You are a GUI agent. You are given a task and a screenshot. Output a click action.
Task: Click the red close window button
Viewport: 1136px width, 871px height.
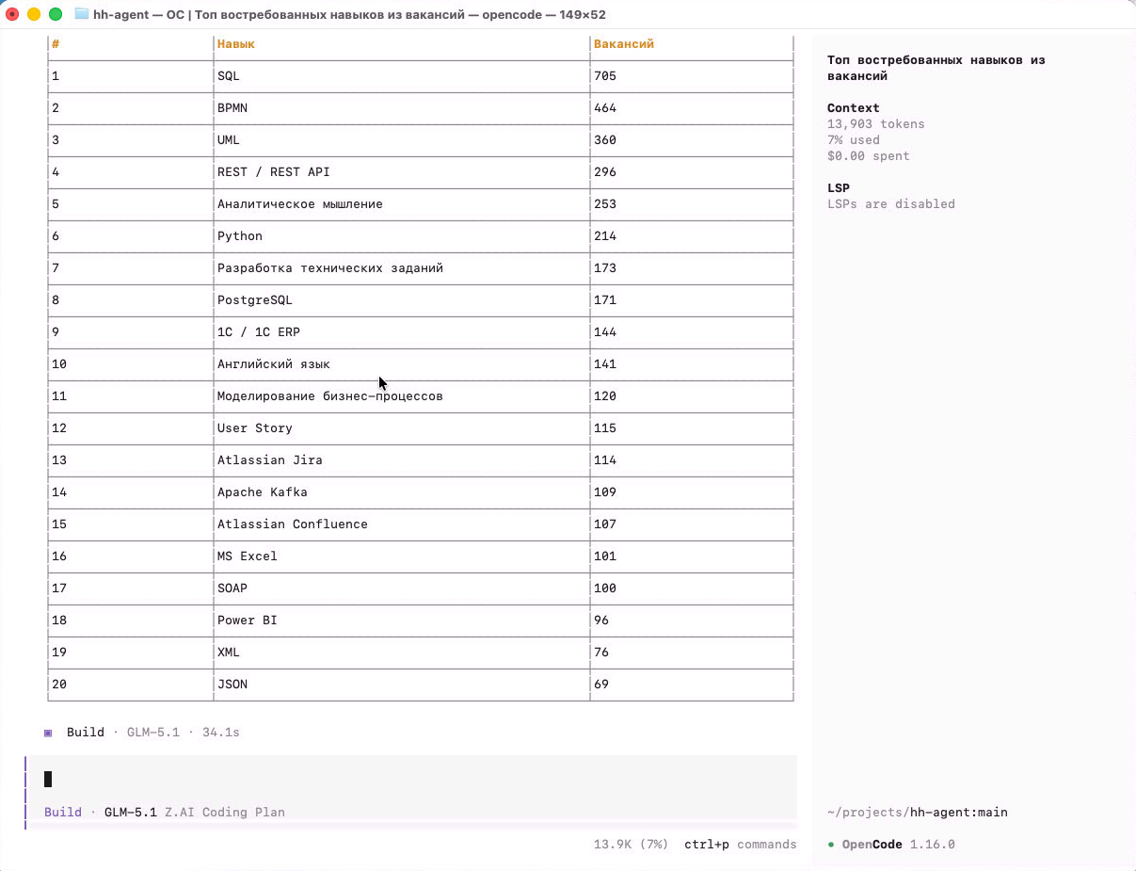[x=12, y=14]
